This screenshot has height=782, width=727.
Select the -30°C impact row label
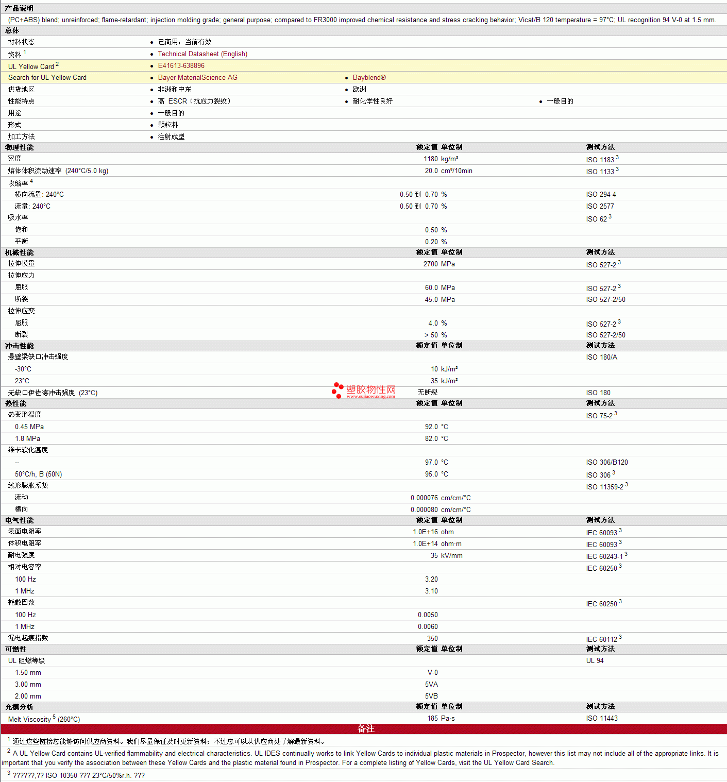click(x=23, y=369)
